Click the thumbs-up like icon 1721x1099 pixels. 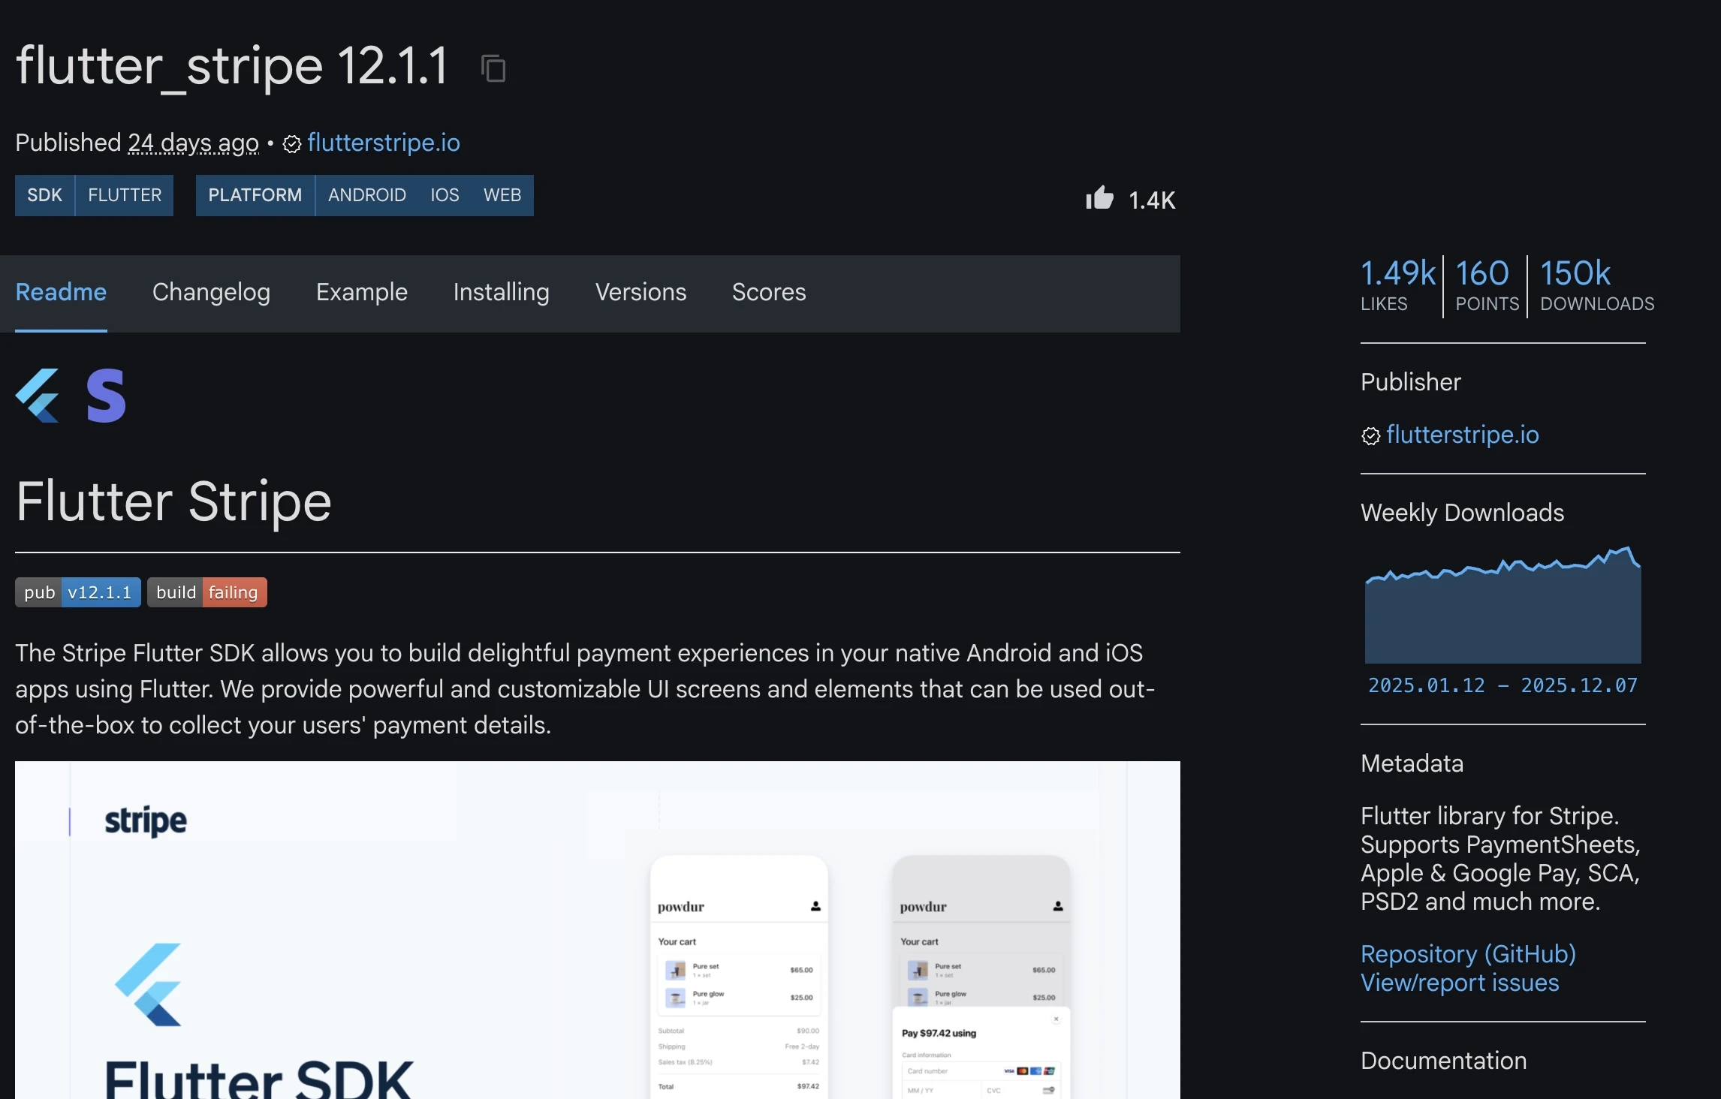tap(1099, 198)
